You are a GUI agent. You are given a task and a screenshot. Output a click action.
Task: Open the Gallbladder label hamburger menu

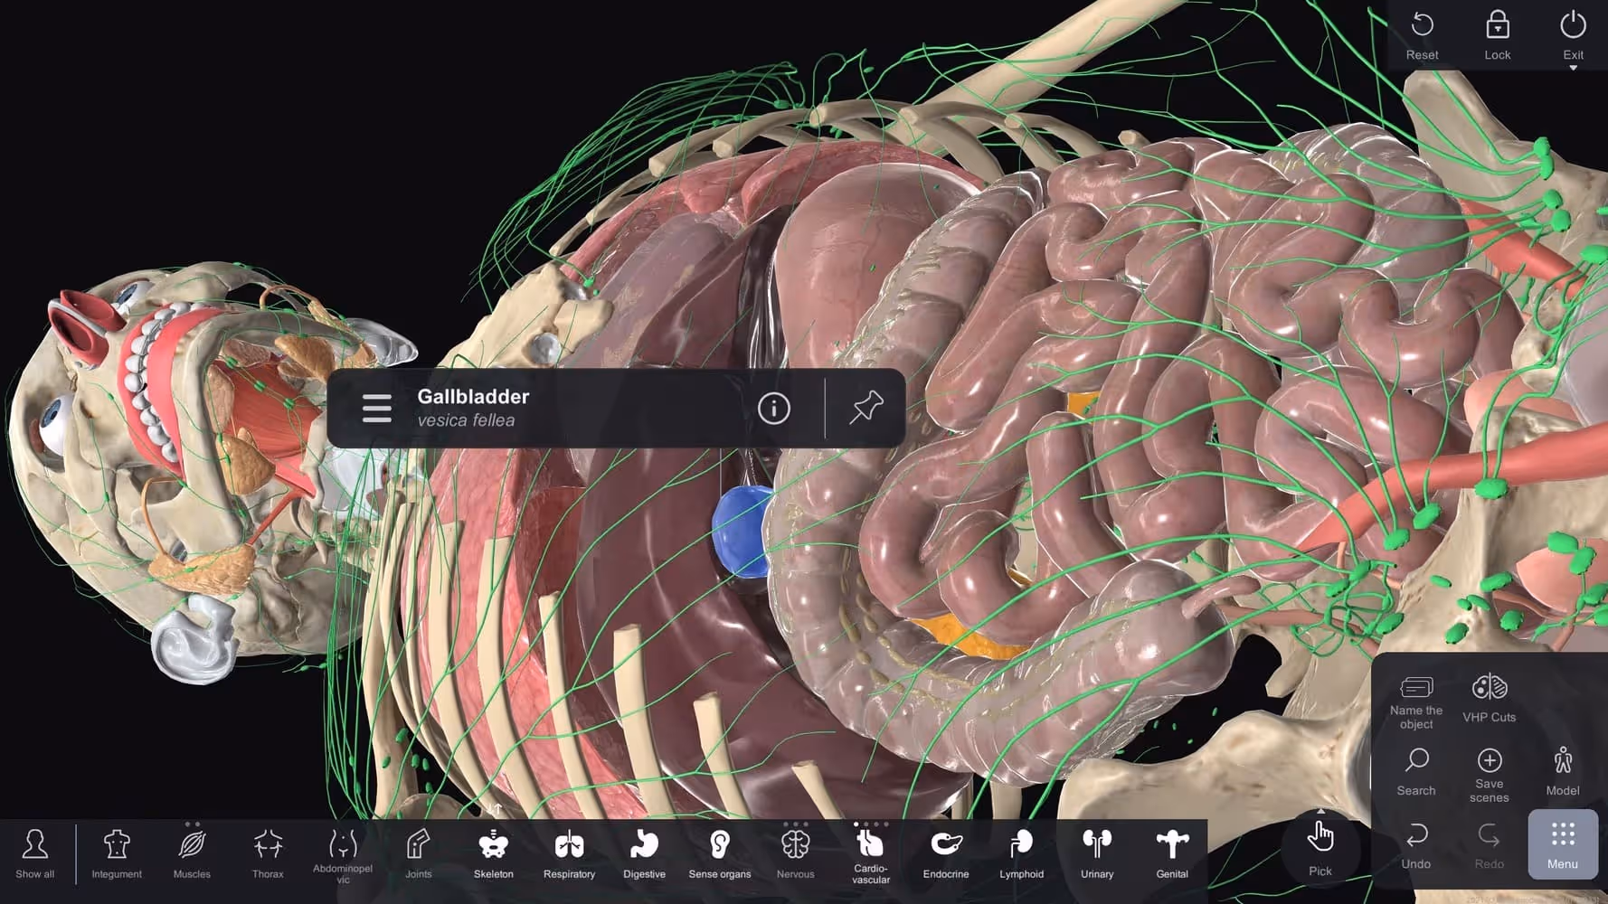pos(376,409)
